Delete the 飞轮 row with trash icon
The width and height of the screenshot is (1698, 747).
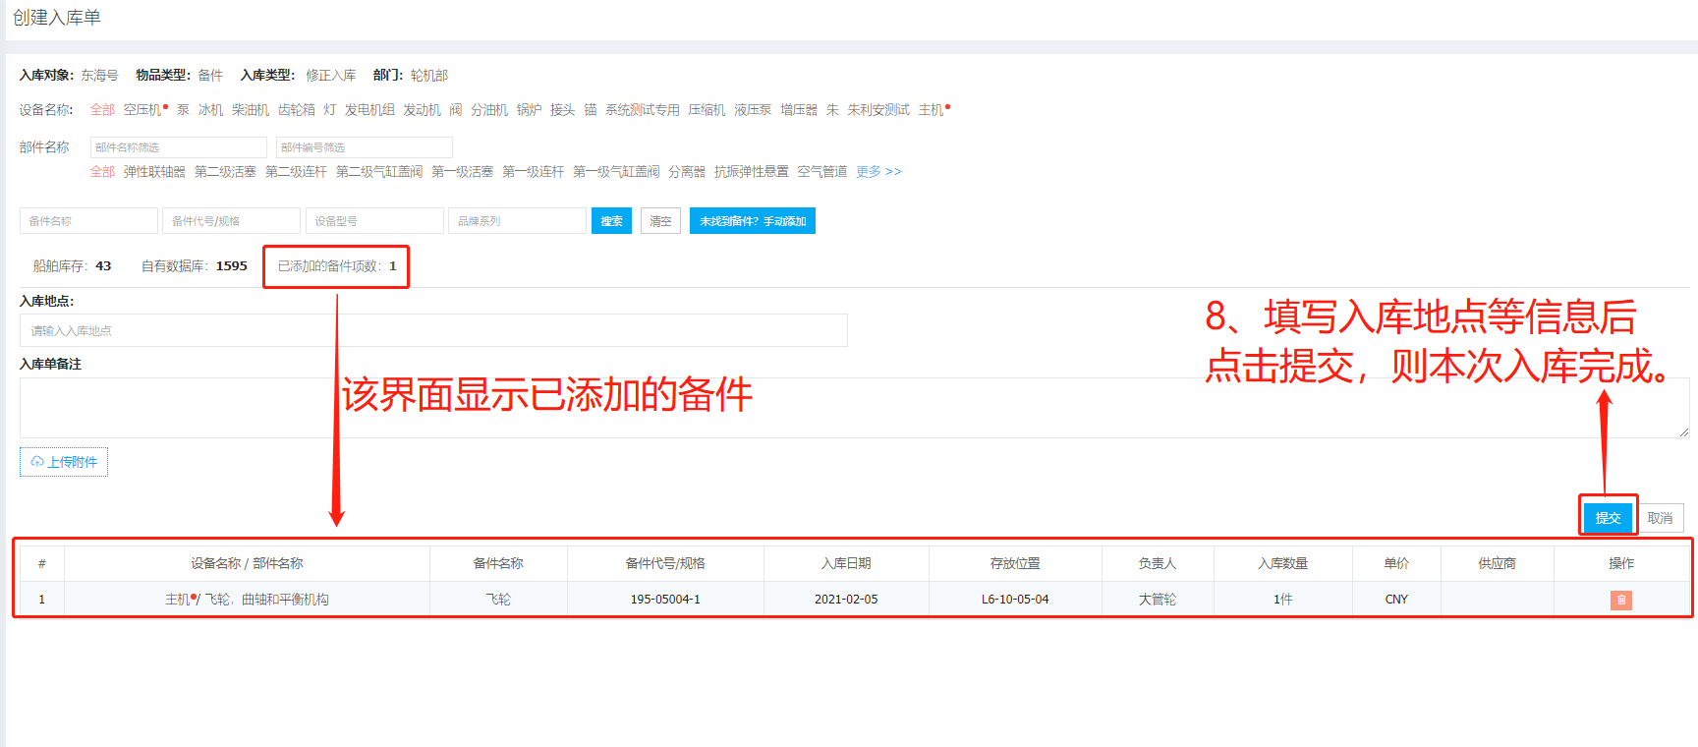pos(1620,600)
